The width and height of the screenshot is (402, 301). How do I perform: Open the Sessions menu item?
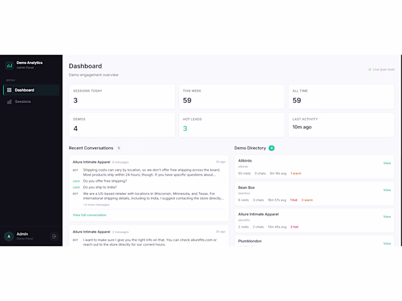click(x=31, y=101)
